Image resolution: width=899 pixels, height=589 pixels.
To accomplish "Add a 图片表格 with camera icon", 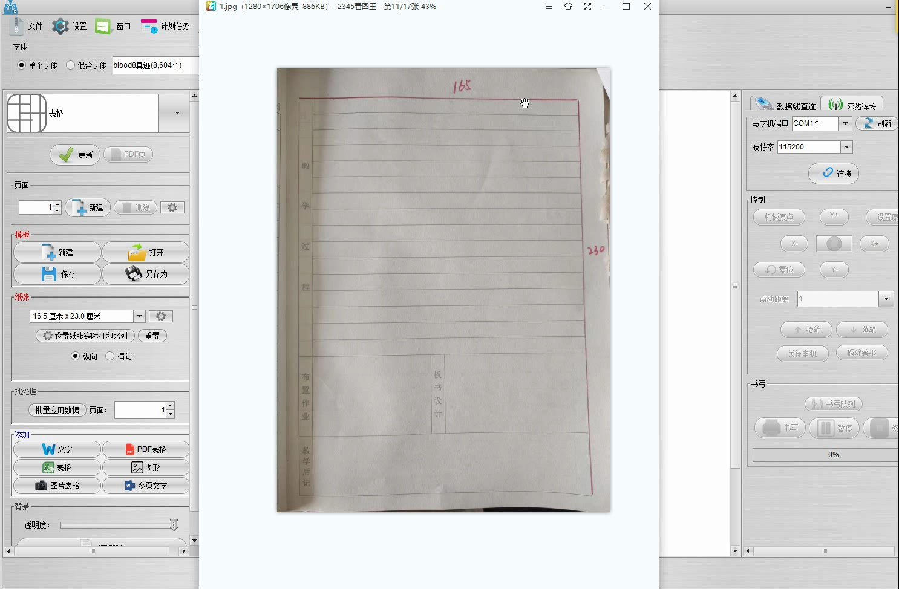I will pos(57,486).
